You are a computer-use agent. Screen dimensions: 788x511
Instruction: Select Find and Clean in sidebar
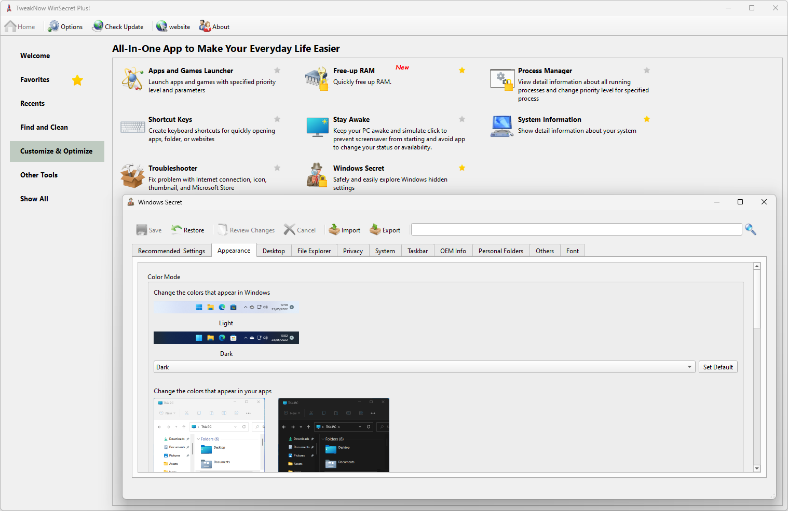click(44, 127)
